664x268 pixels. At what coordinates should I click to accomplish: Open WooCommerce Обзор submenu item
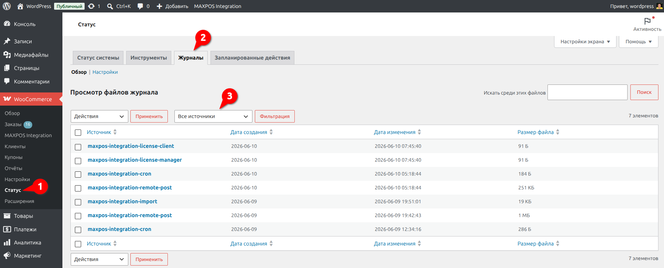[x=12, y=113]
